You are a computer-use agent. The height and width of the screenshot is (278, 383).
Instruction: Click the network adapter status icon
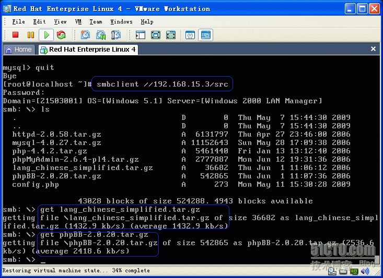tap(354, 271)
